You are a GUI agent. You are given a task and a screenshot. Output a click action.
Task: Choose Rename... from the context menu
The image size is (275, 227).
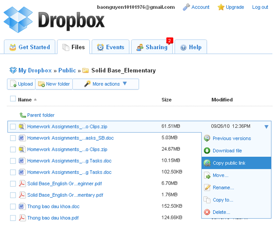point(236,188)
